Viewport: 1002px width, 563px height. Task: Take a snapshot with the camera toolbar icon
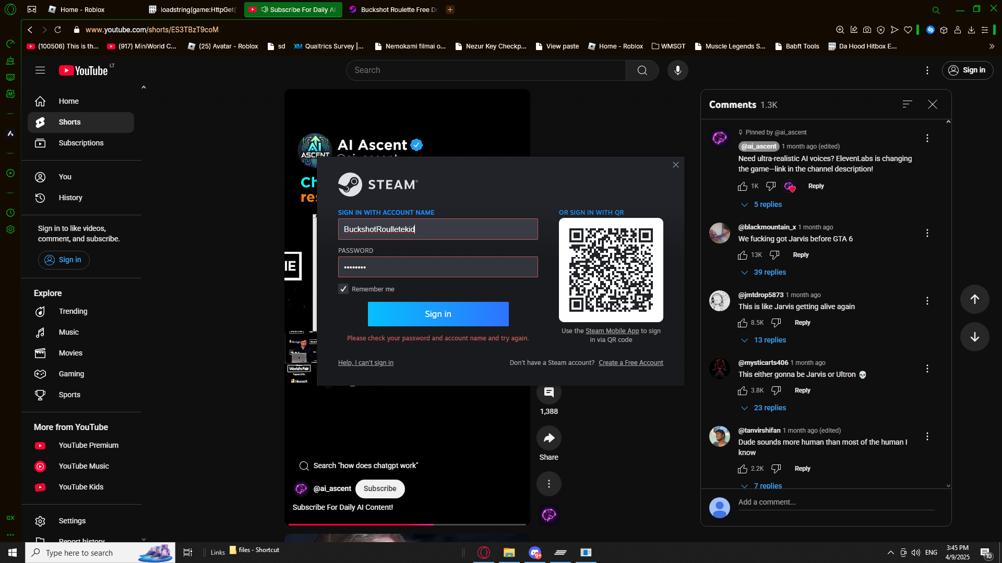pos(867,30)
